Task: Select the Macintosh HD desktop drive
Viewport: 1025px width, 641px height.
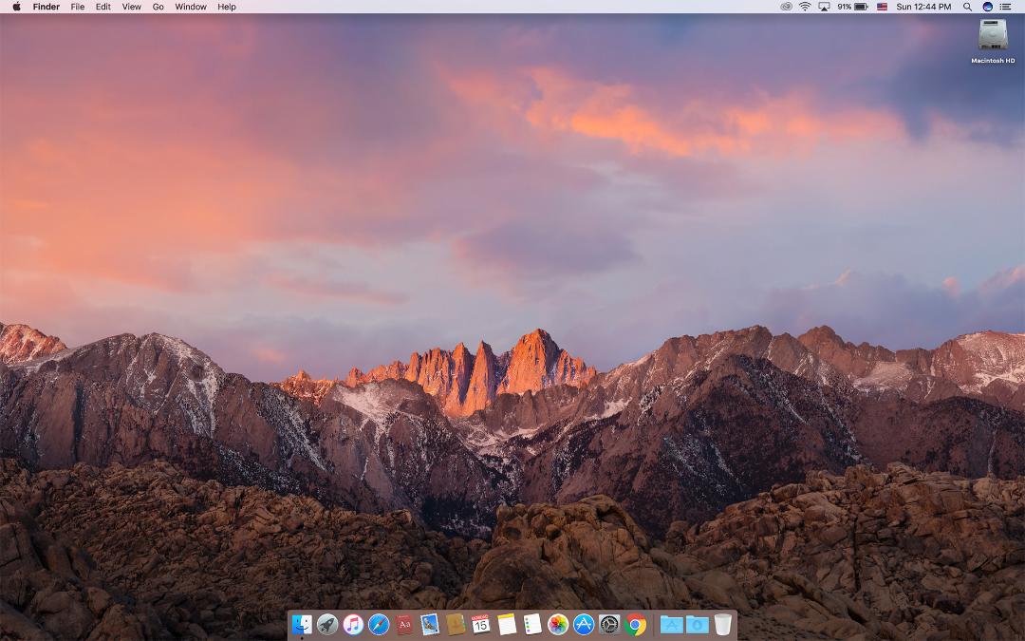Action: 993,41
